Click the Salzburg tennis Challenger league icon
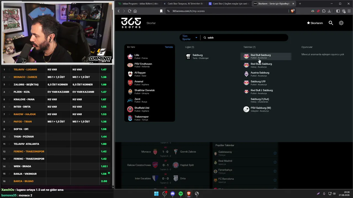The image size is (353, 198). click(x=188, y=56)
